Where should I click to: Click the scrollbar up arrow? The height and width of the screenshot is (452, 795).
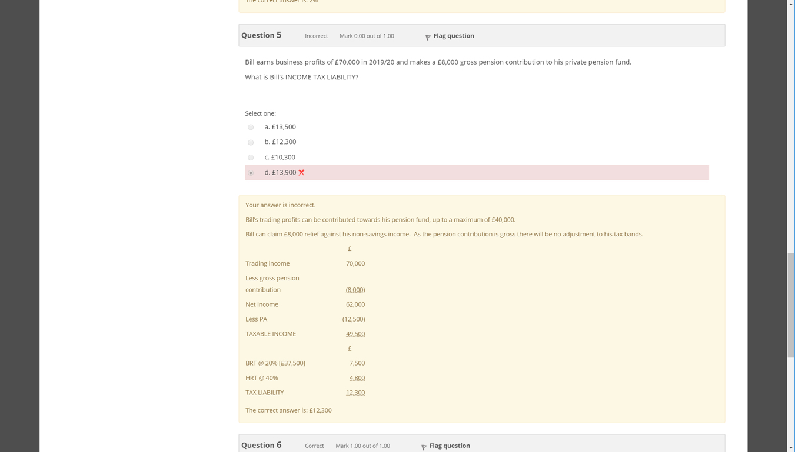coord(791,4)
